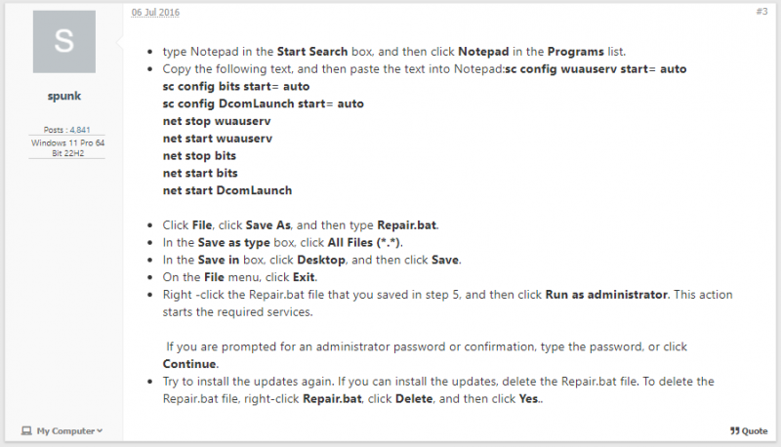Click the net start bits line
Viewport: 781px width, 447px height.
(x=200, y=173)
